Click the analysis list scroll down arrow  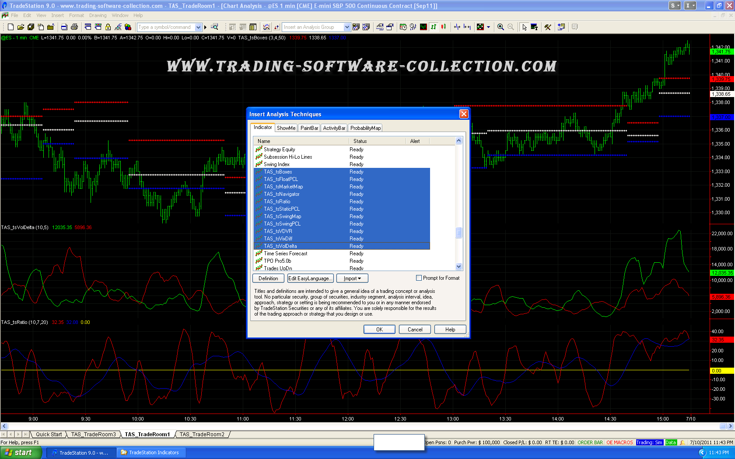pyautogui.click(x=458, y=266)
